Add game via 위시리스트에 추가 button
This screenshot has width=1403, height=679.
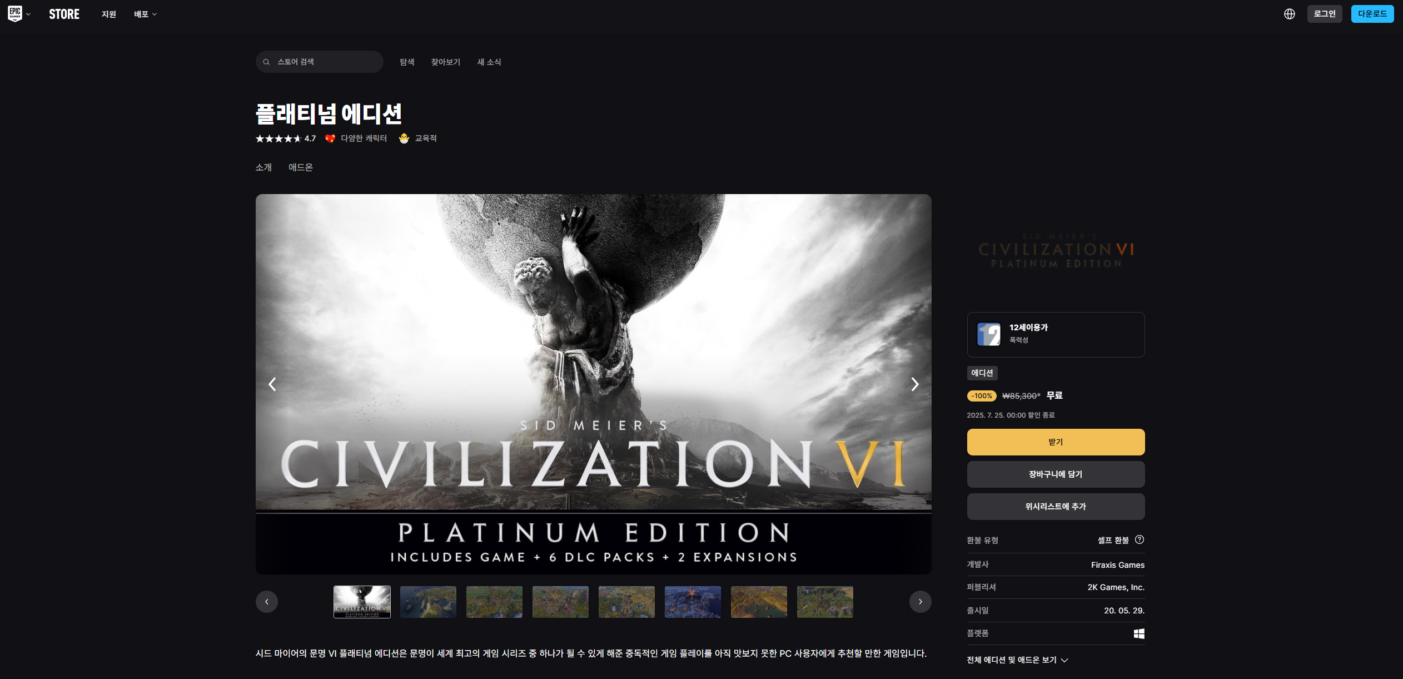pos(1055,507)
